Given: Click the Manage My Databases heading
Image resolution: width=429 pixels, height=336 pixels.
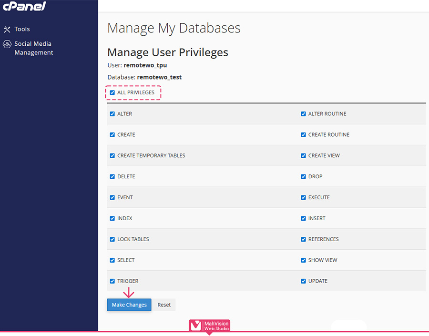Looking at the screenshot, I should click(x=174, y=28).
